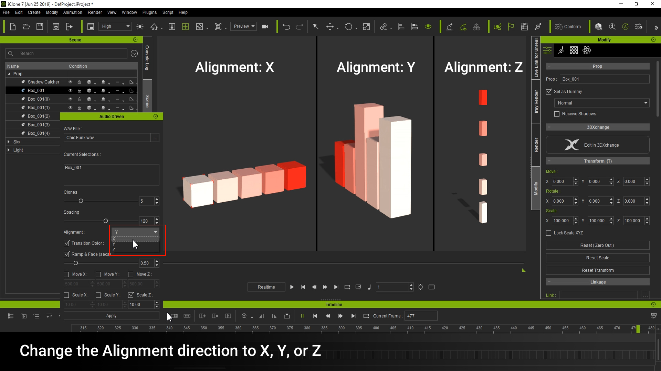The height and width of the screenshot is (371, 661).
Task: Open the Home view icon
Action: pos(154,26)
